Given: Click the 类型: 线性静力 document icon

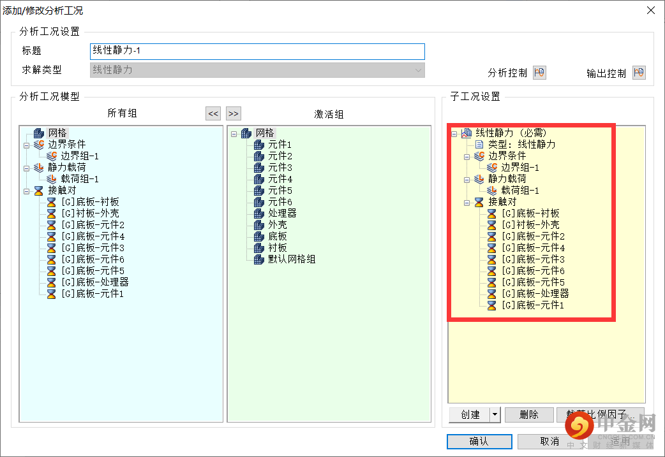Looking at the screenshot, I should tap(479, 145).
